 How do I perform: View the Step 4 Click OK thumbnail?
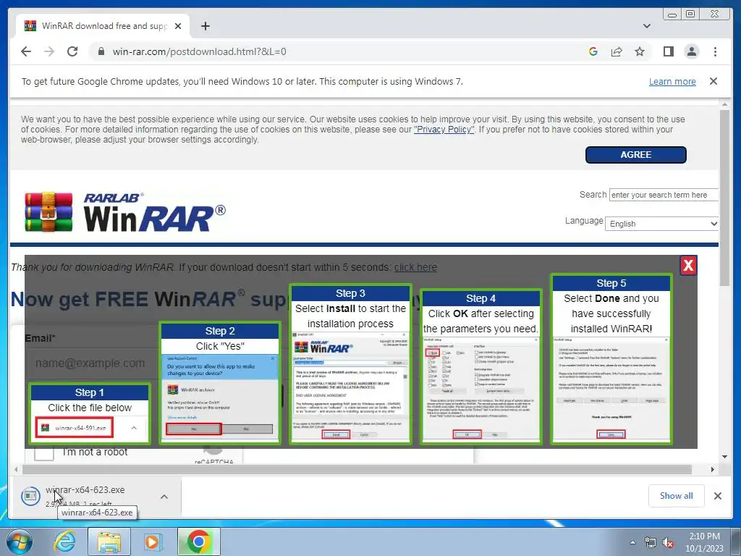click(x=480, y=366)
